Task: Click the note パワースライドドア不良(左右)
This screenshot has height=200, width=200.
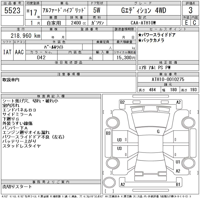Action: [x=33, y=137]
